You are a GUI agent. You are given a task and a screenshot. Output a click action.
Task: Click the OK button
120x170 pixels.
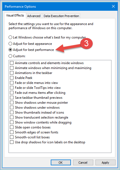(61, 162)
